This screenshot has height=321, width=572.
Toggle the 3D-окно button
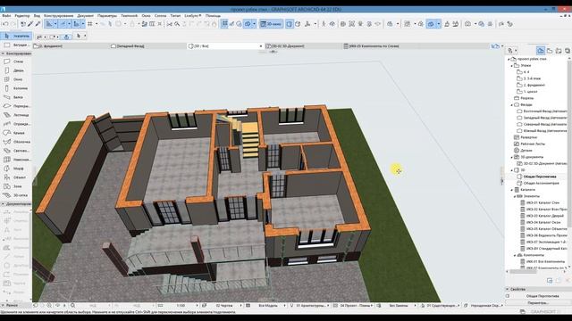coord(271,24)
